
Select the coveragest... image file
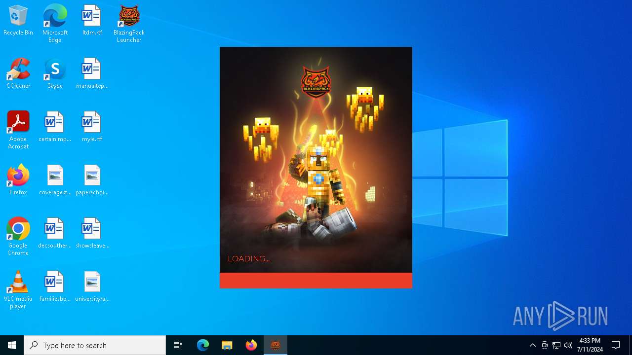[x=55, y=180]
